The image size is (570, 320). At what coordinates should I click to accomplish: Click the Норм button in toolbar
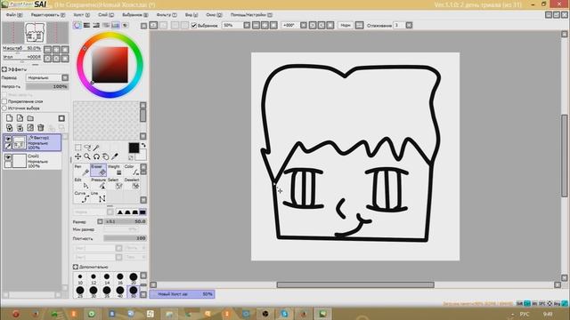346,26
